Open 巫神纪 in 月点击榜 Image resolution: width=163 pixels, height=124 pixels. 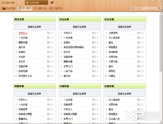pos(67,43)
